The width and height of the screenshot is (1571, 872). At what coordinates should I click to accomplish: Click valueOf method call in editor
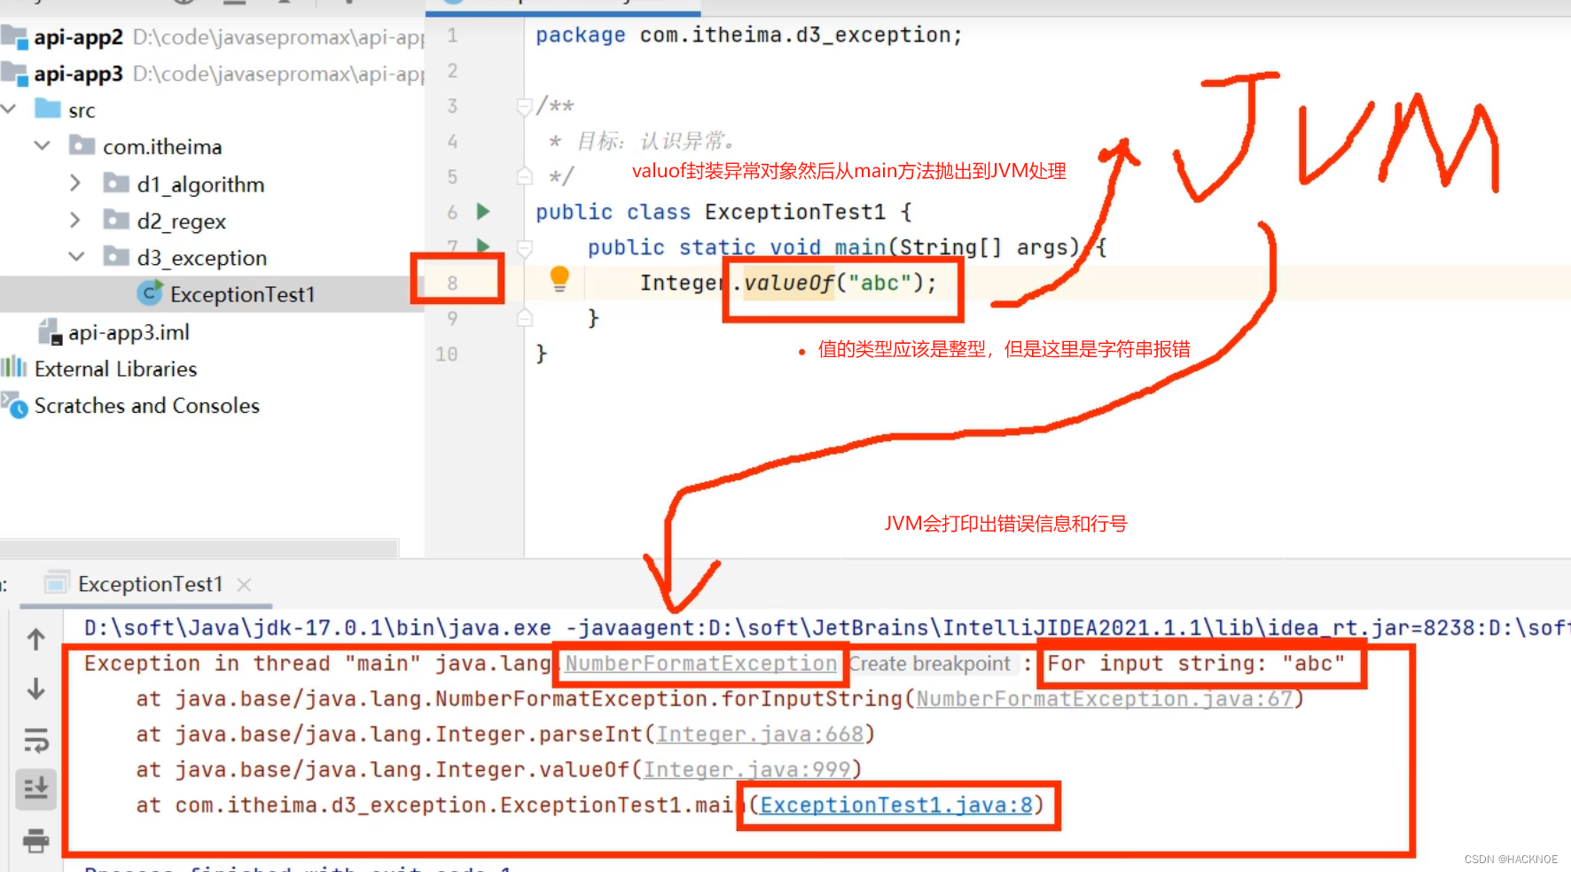pyautogui.click(x=789, y=283)
